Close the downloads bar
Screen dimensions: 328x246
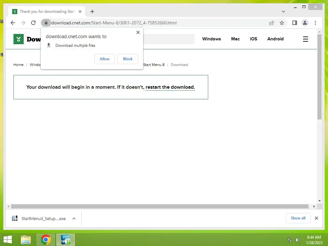click(x=316, y=218)
